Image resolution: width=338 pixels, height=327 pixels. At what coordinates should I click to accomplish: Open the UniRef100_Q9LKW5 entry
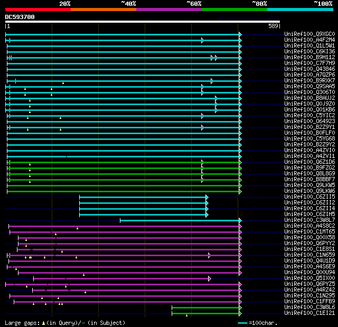[309, 185]
